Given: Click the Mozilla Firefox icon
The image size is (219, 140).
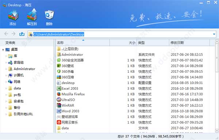Looking at the screenshot, I should coord(59,94).
